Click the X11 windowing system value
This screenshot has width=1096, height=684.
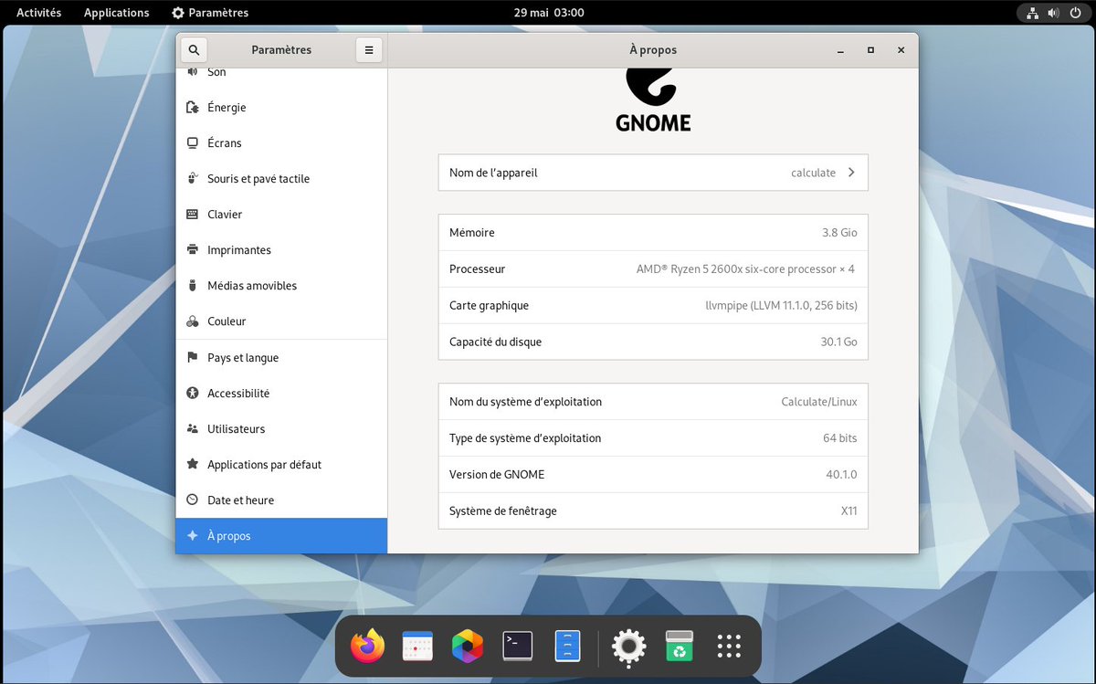[848, 511]
